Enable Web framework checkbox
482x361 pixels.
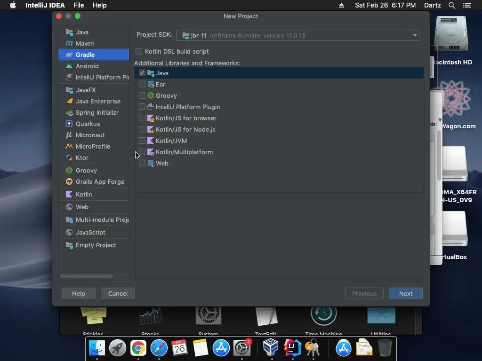[142, 163]
